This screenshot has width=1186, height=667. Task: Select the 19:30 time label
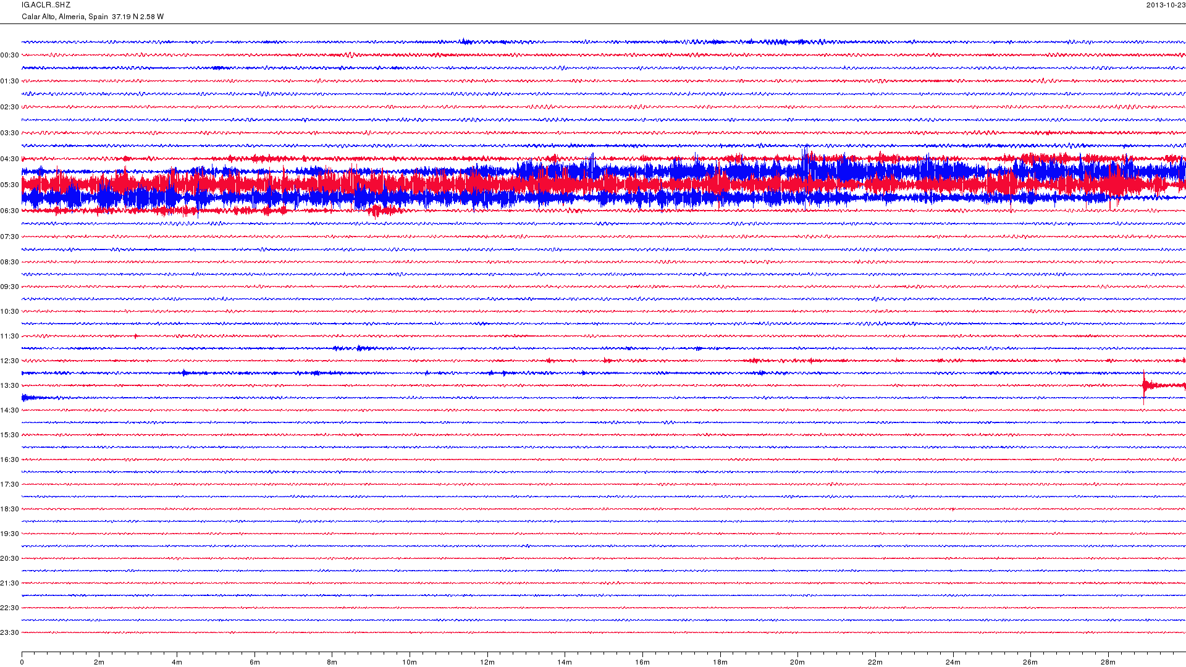click(x=9, y=534)
